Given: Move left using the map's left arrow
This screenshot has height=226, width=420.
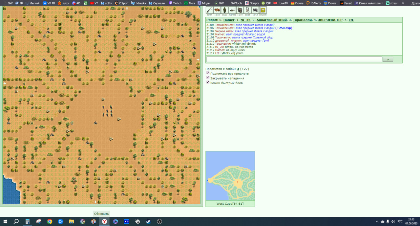Looking at the screenshot, I should click(x=5, y=83).
